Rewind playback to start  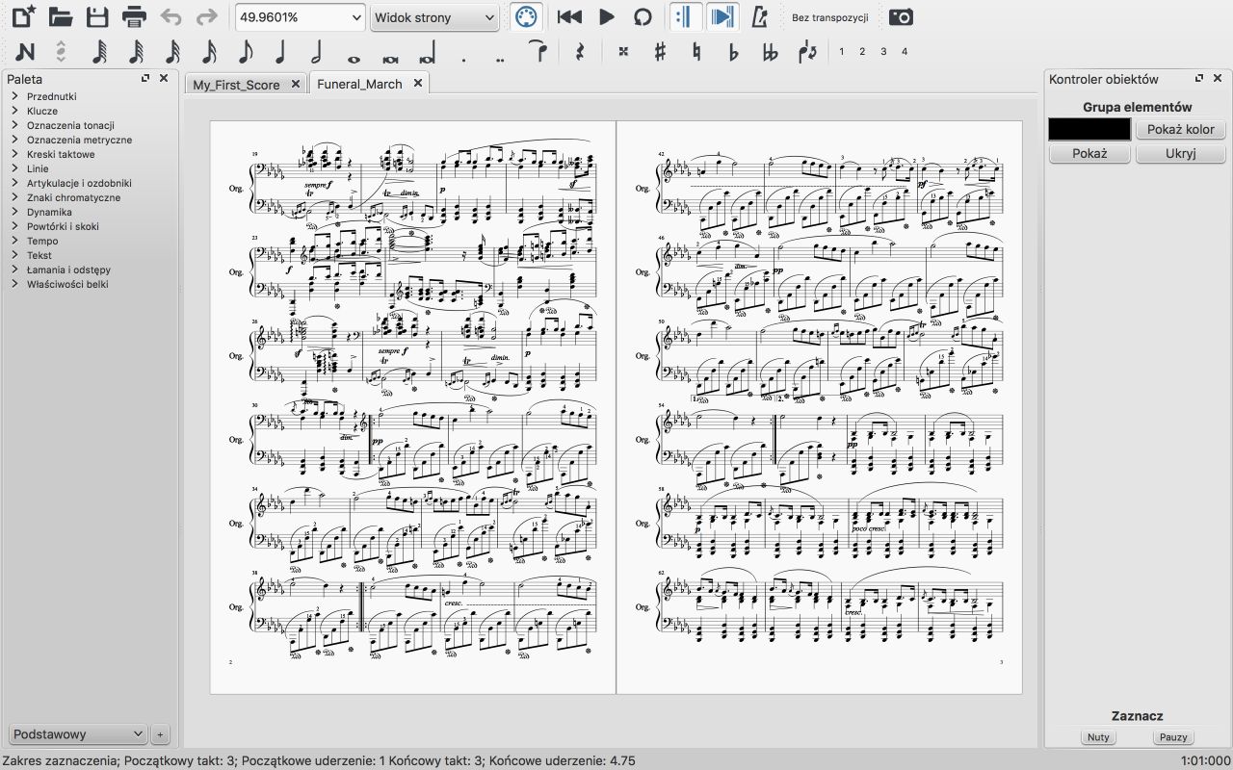(x=569, y=17)
